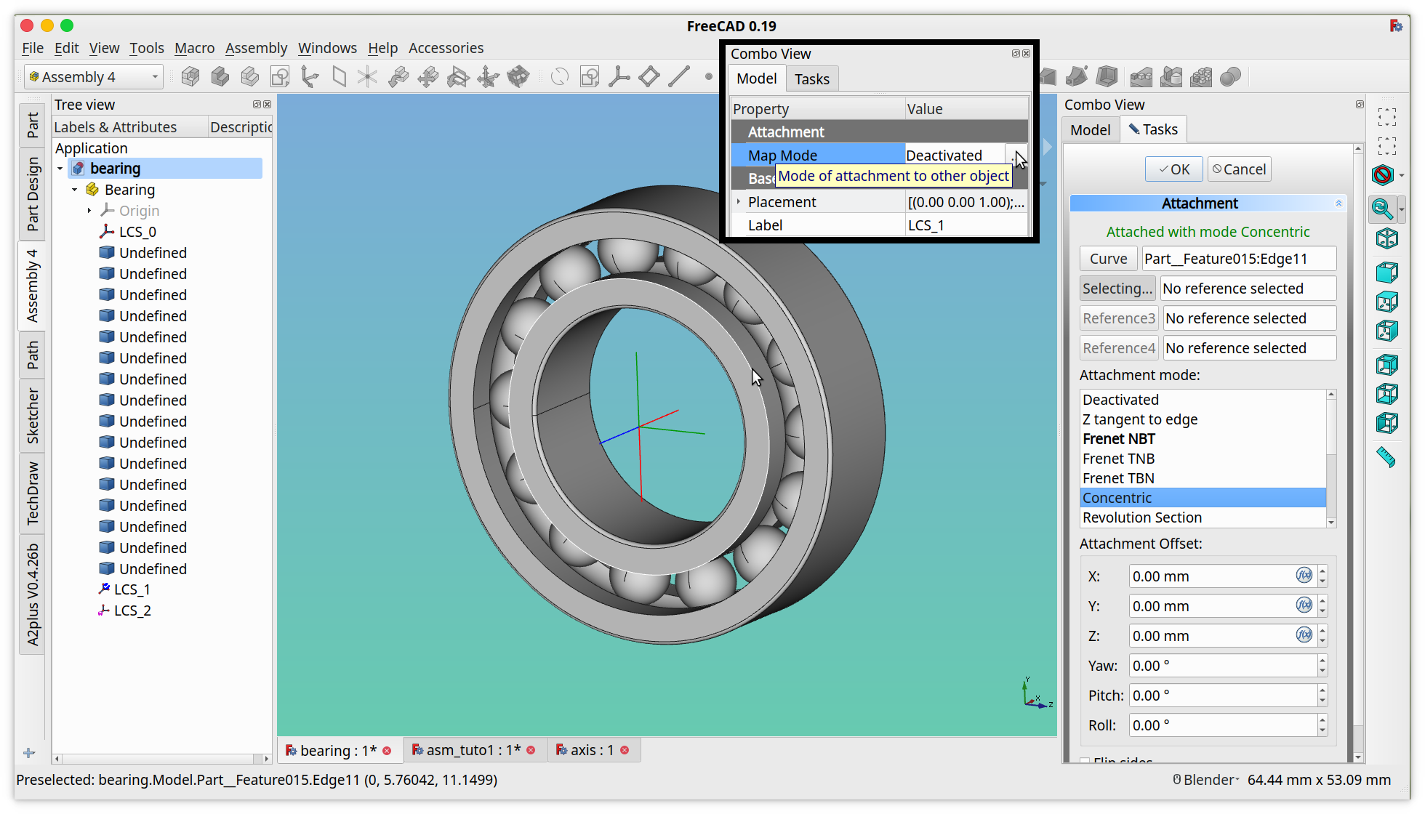Click the first 3D model icon in toolbar
Image resolution: width=1425 pixels, height=814 pixels.
coord(190,76)
